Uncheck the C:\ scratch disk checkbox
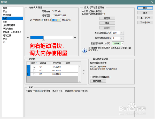The image size is (155, 119). 34,67
